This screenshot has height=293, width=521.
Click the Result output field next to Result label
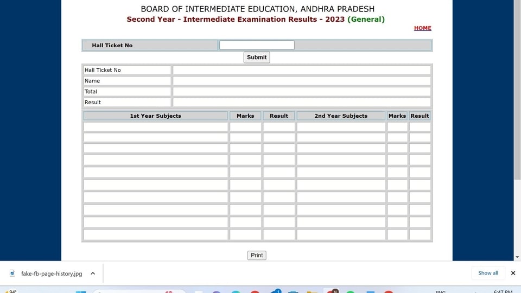pos(301,103)
